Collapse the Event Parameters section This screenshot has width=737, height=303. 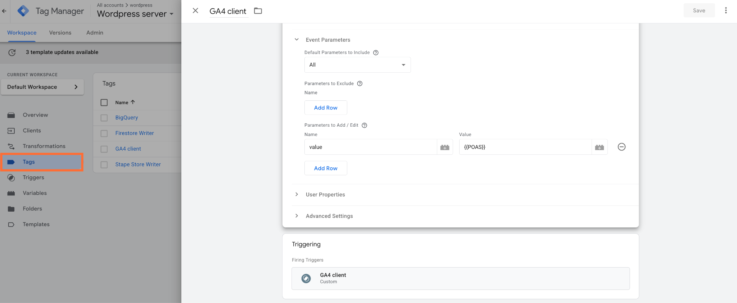tap(297, 40)
